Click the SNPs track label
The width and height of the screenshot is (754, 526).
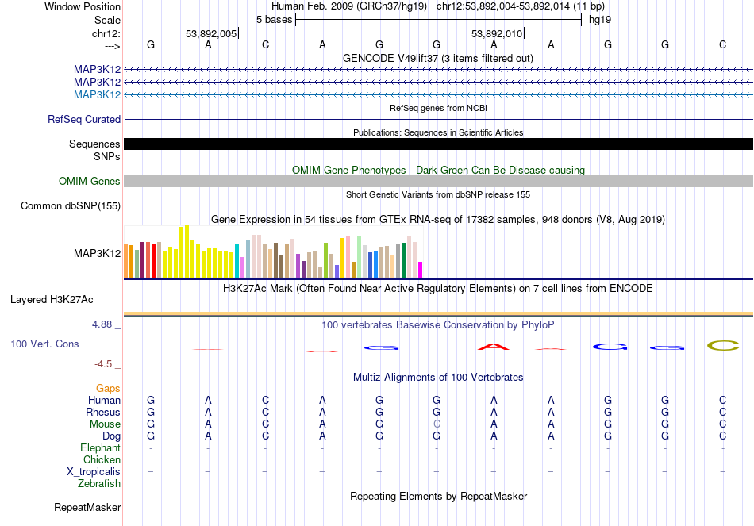tap(107, 157)
